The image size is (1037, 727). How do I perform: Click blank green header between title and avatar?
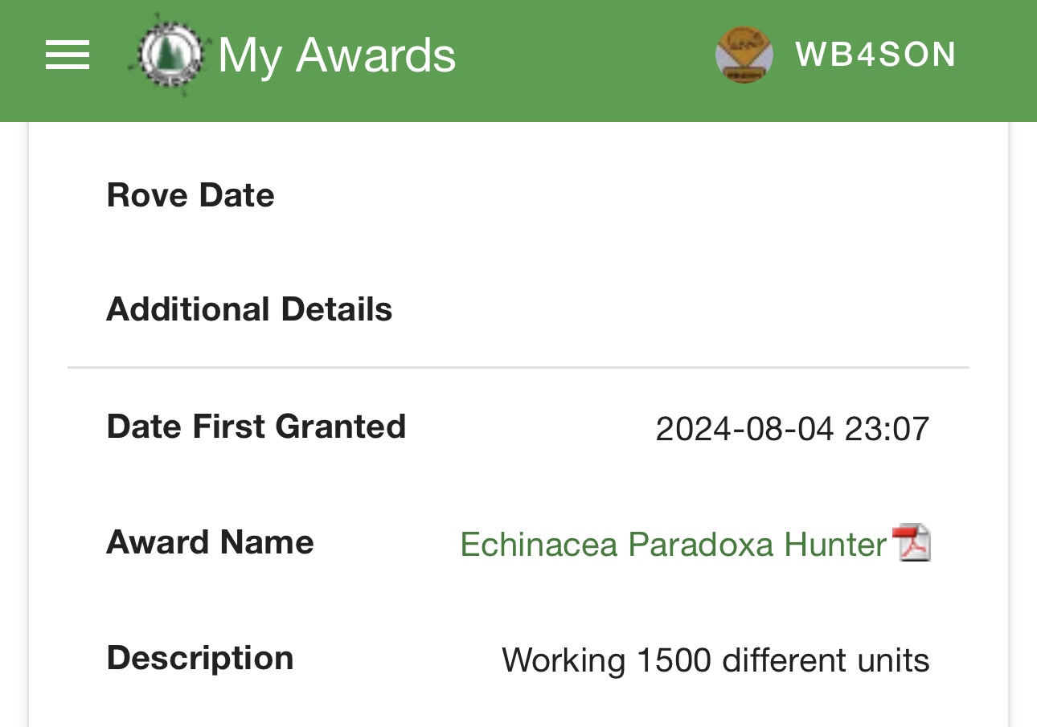[587, 55]
